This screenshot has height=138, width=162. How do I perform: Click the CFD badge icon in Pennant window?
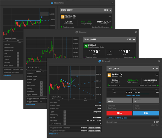coord(157,75)
